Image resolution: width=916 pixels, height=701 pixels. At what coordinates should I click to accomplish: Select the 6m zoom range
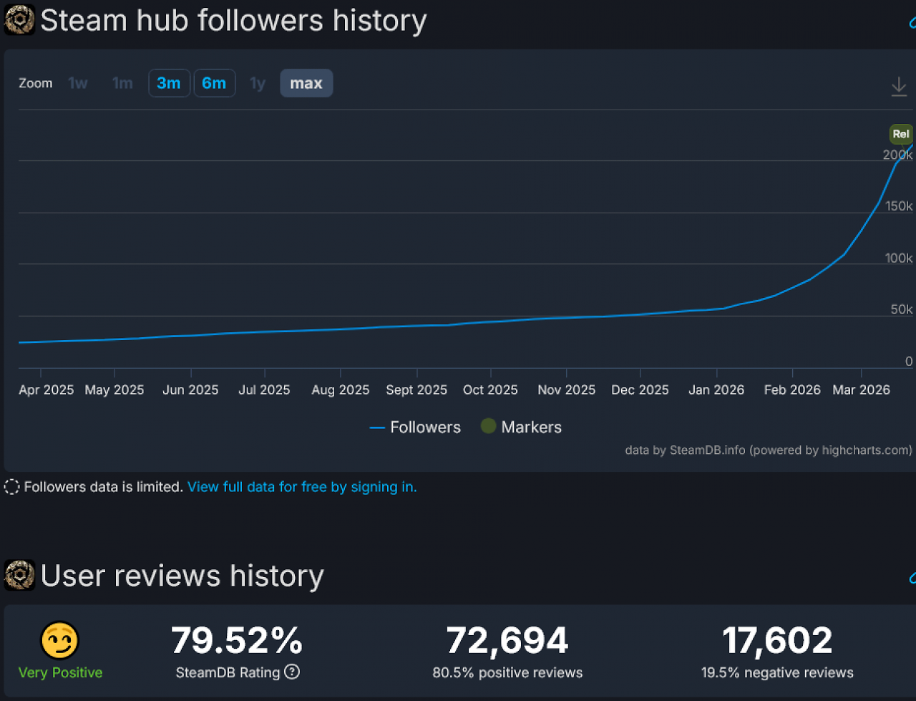pos(214,83)
